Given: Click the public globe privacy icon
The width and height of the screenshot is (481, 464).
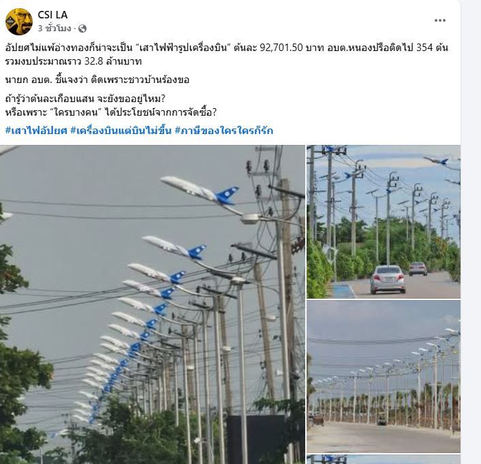Looking at the screenshot, I should [82, 29].
